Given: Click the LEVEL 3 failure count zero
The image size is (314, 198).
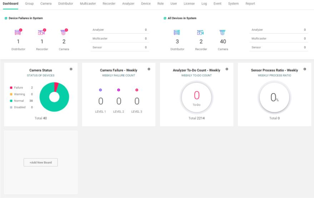Looking at the screenshot, I should click(137, 101).
